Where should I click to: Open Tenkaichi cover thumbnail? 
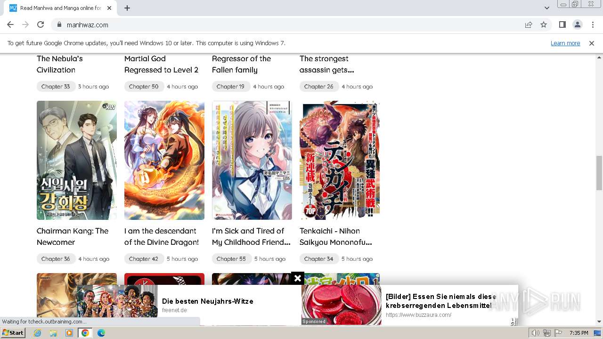point(340,160)
